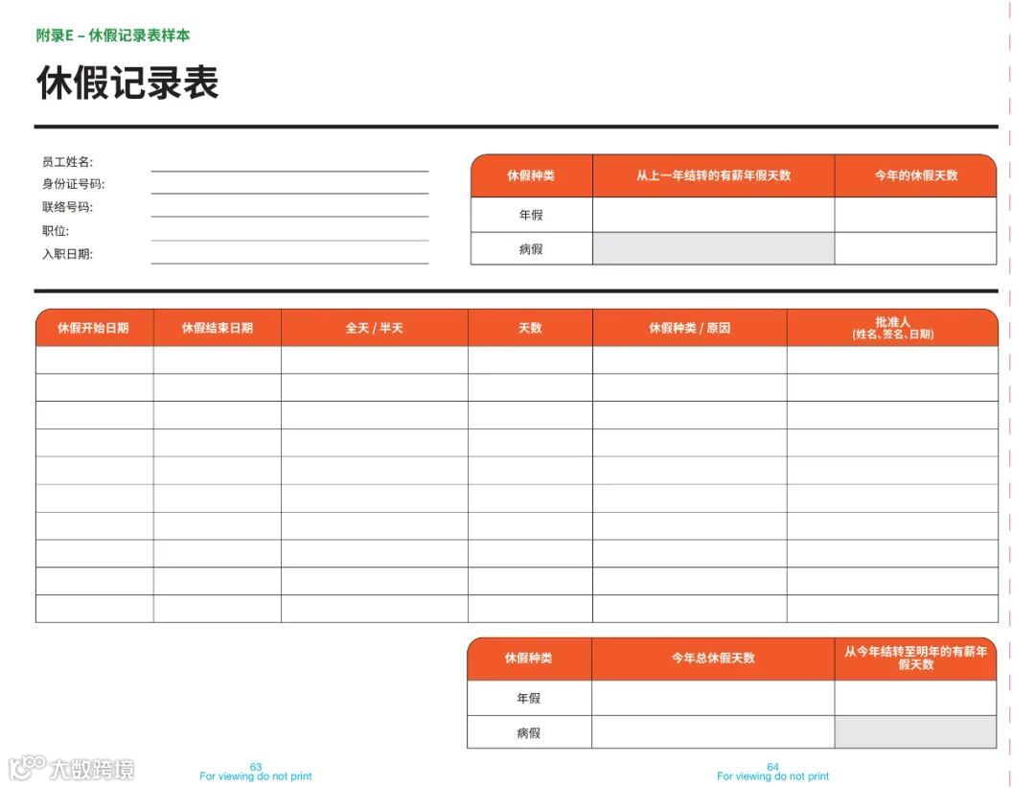1035x788 pixels.
Task: Click page 63 For viewing footer
Action: (x=256, y=772)
